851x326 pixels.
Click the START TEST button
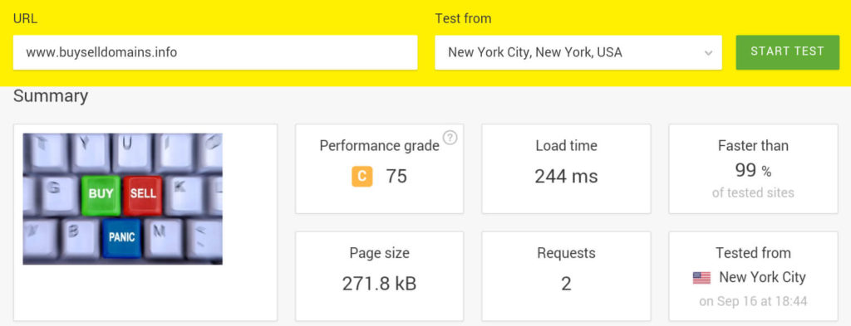click(x=788, y=52)
